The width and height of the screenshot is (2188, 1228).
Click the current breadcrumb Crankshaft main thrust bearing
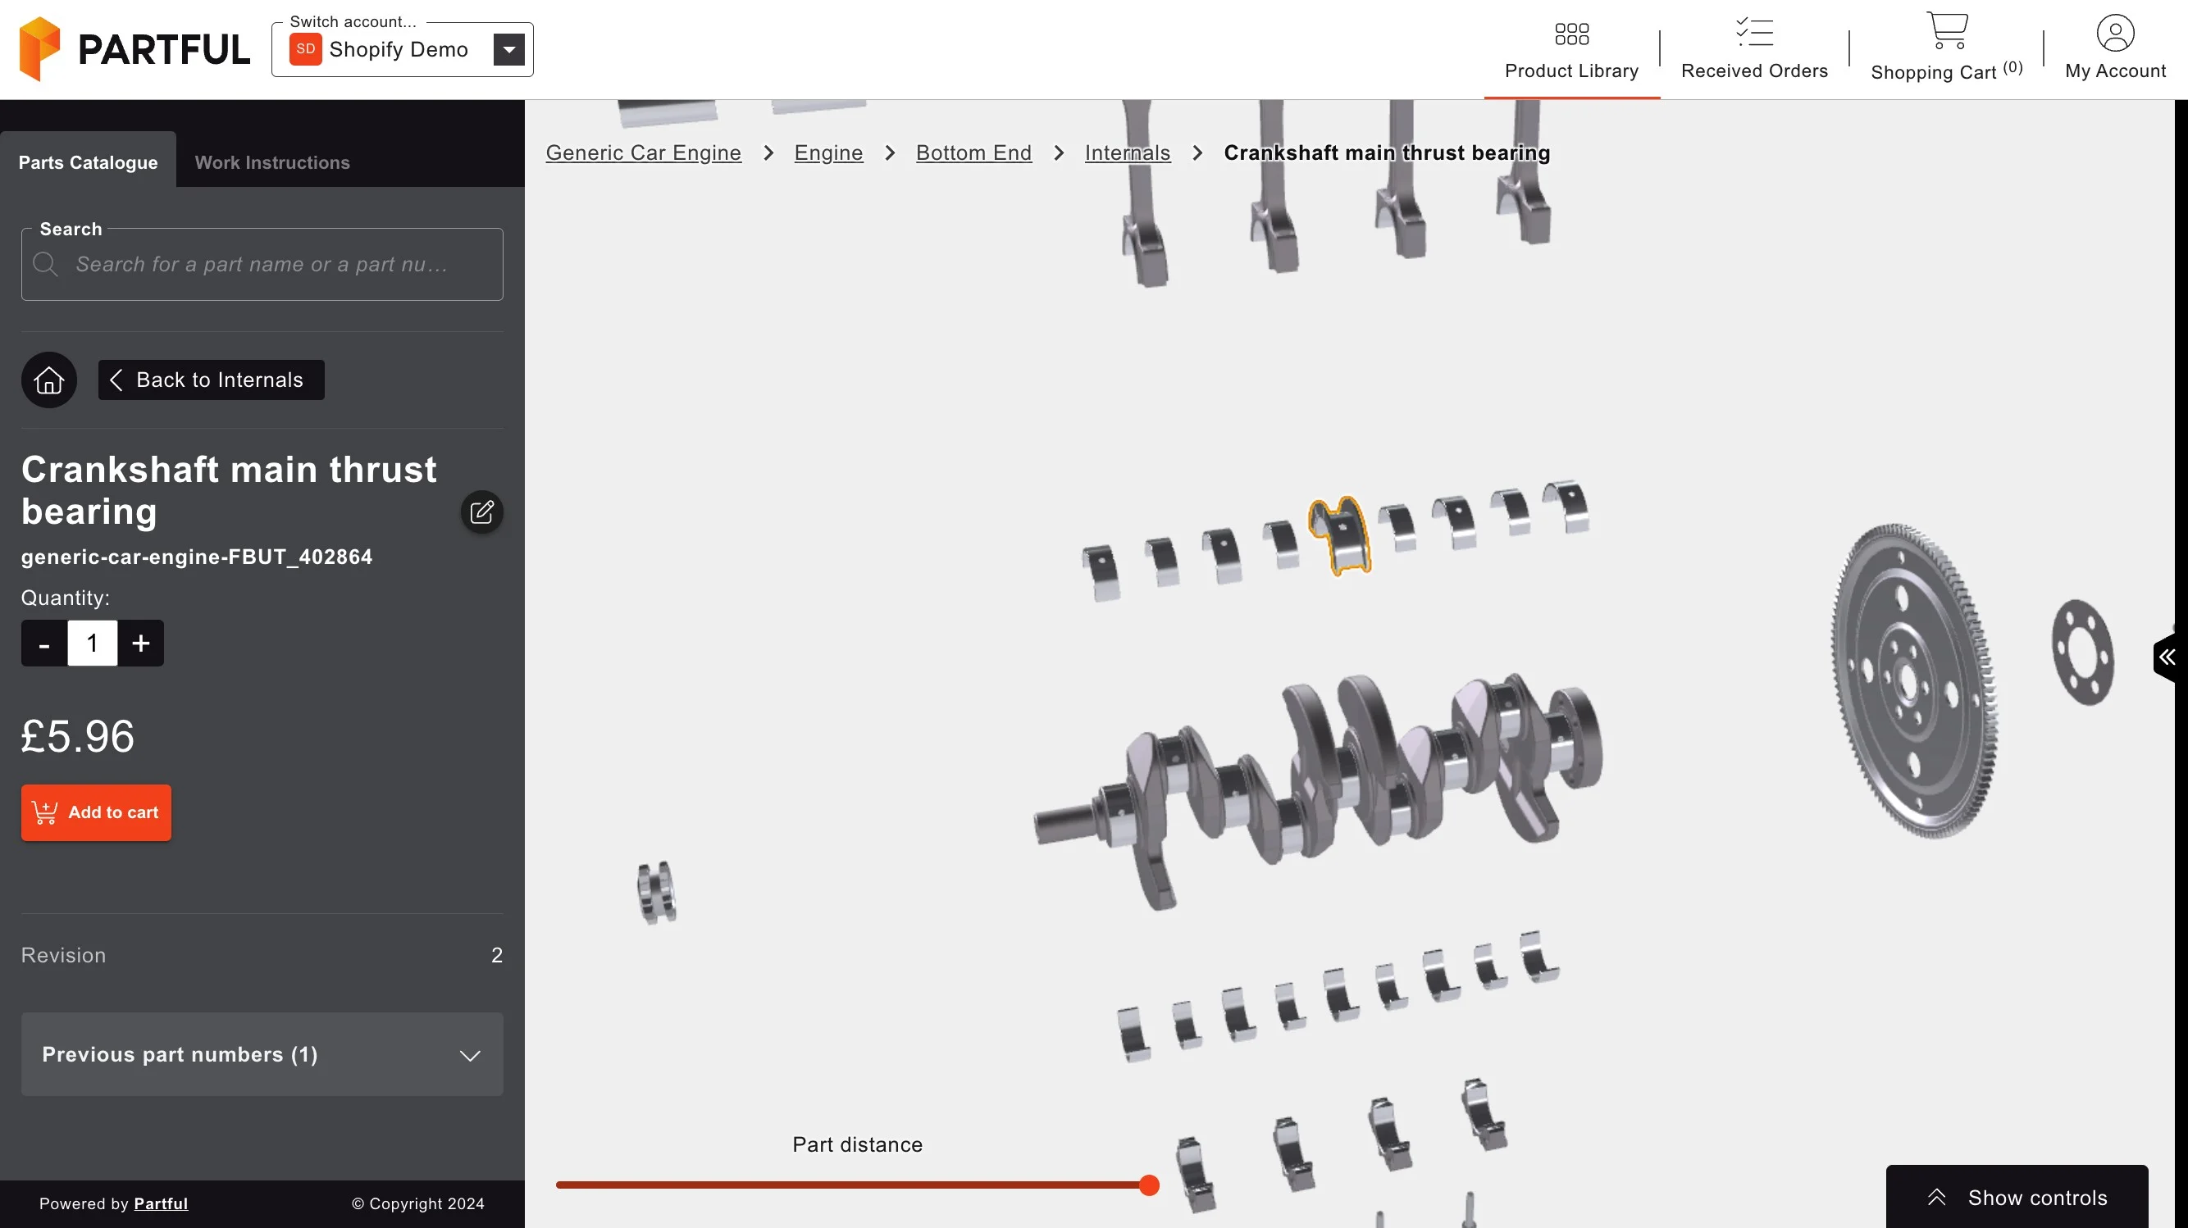point(1386,152)
